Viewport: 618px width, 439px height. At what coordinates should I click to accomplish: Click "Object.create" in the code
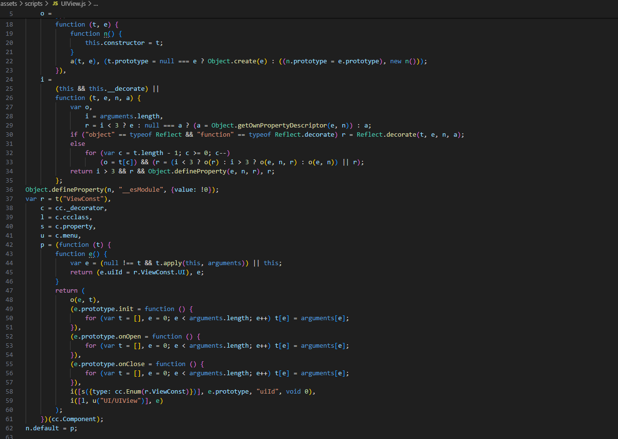click(232, 61)
